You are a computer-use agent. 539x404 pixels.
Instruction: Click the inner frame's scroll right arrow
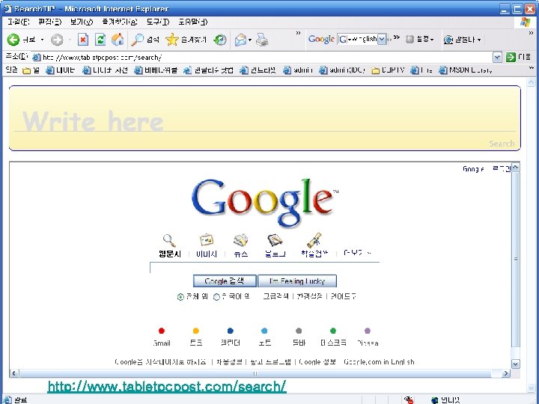506,373
